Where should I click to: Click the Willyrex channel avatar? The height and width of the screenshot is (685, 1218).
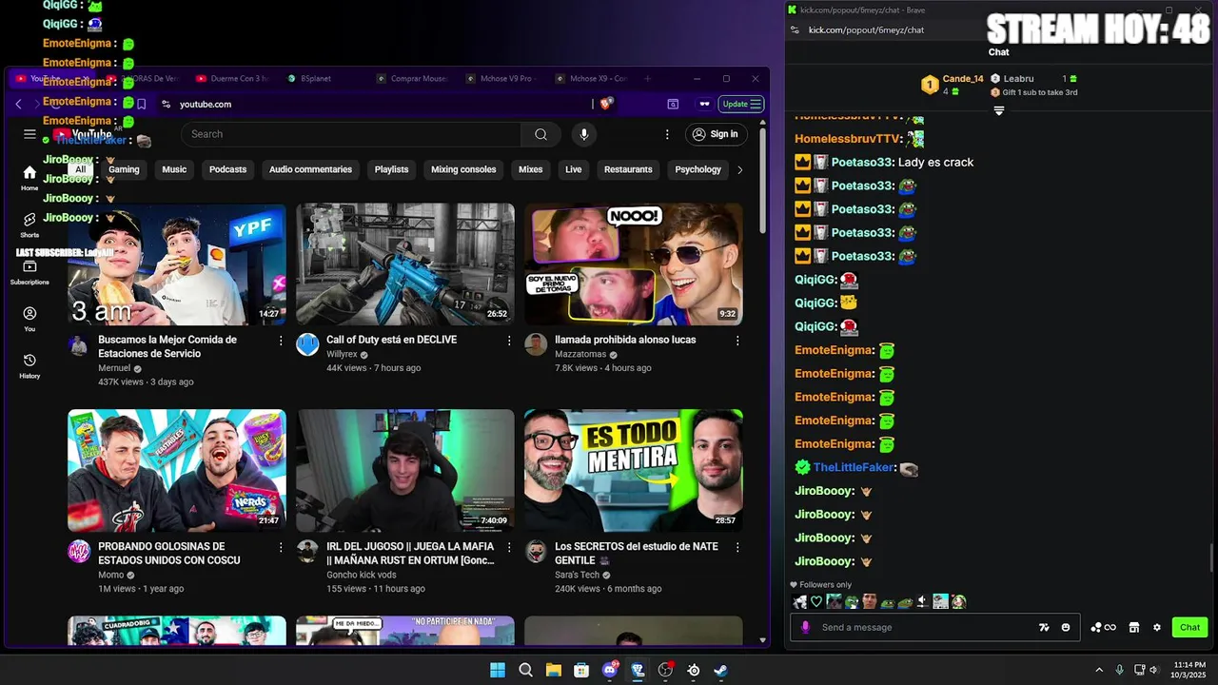tap(307, 344)
